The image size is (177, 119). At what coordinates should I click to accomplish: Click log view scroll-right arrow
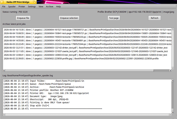[170, 115]
